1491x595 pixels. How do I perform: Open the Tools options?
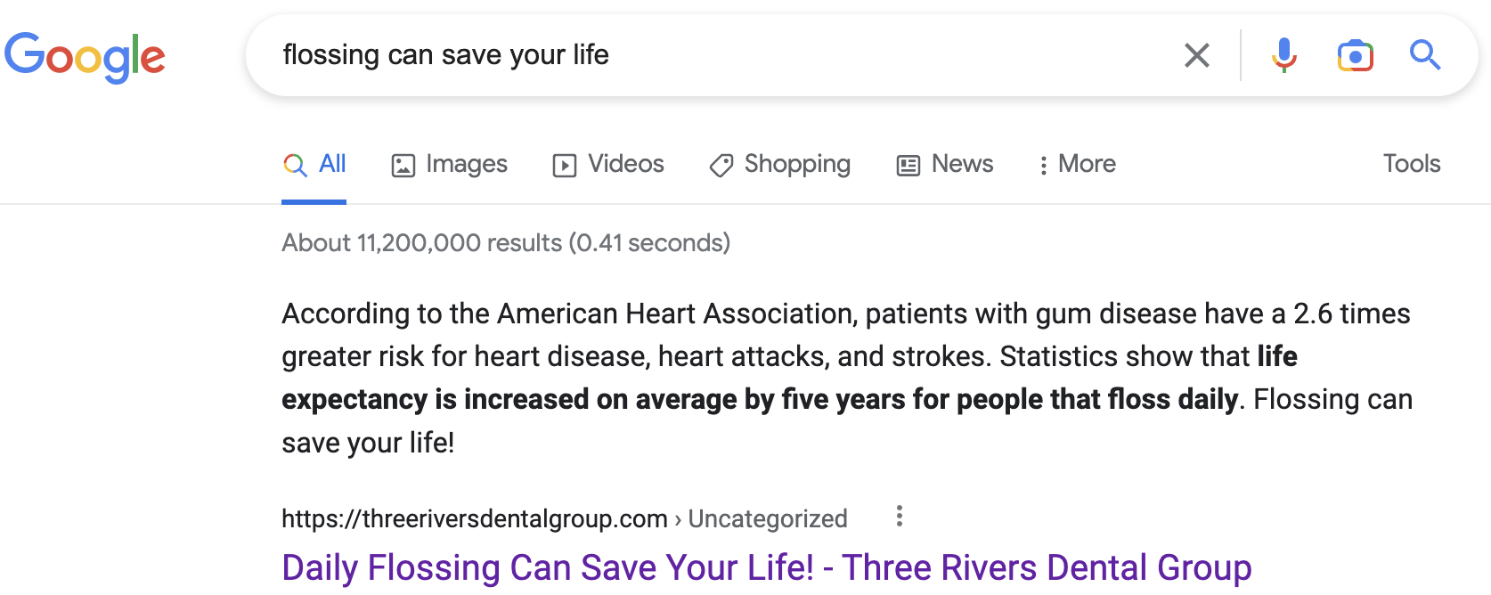[x=1412, y=164]
